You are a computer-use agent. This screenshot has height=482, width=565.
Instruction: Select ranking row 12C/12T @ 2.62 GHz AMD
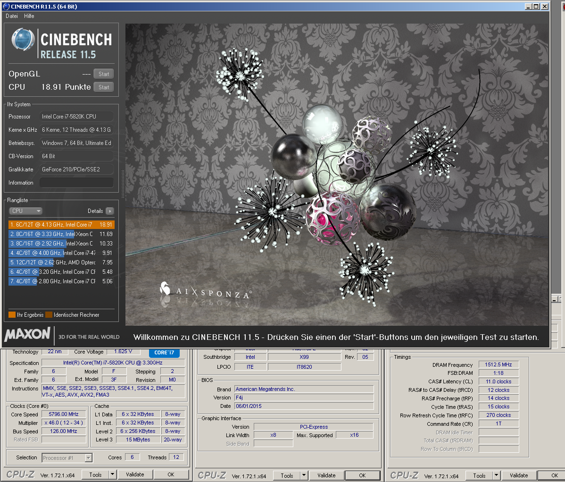(61, 262)
